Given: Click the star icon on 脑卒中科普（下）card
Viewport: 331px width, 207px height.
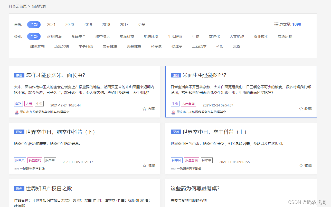Looking at the screenshot, I should pyautogui.click(x=144, y=165).
